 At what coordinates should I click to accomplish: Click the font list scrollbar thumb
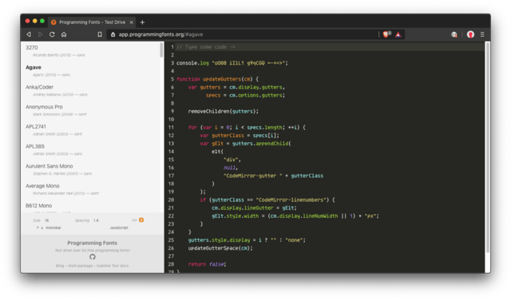[161, 49]
